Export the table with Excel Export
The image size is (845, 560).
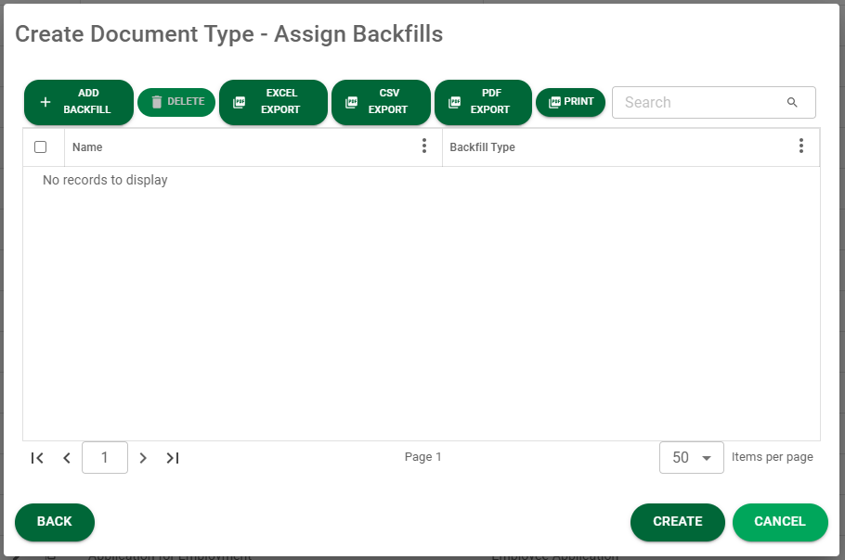pyautogui.click(x=273, y=102)
